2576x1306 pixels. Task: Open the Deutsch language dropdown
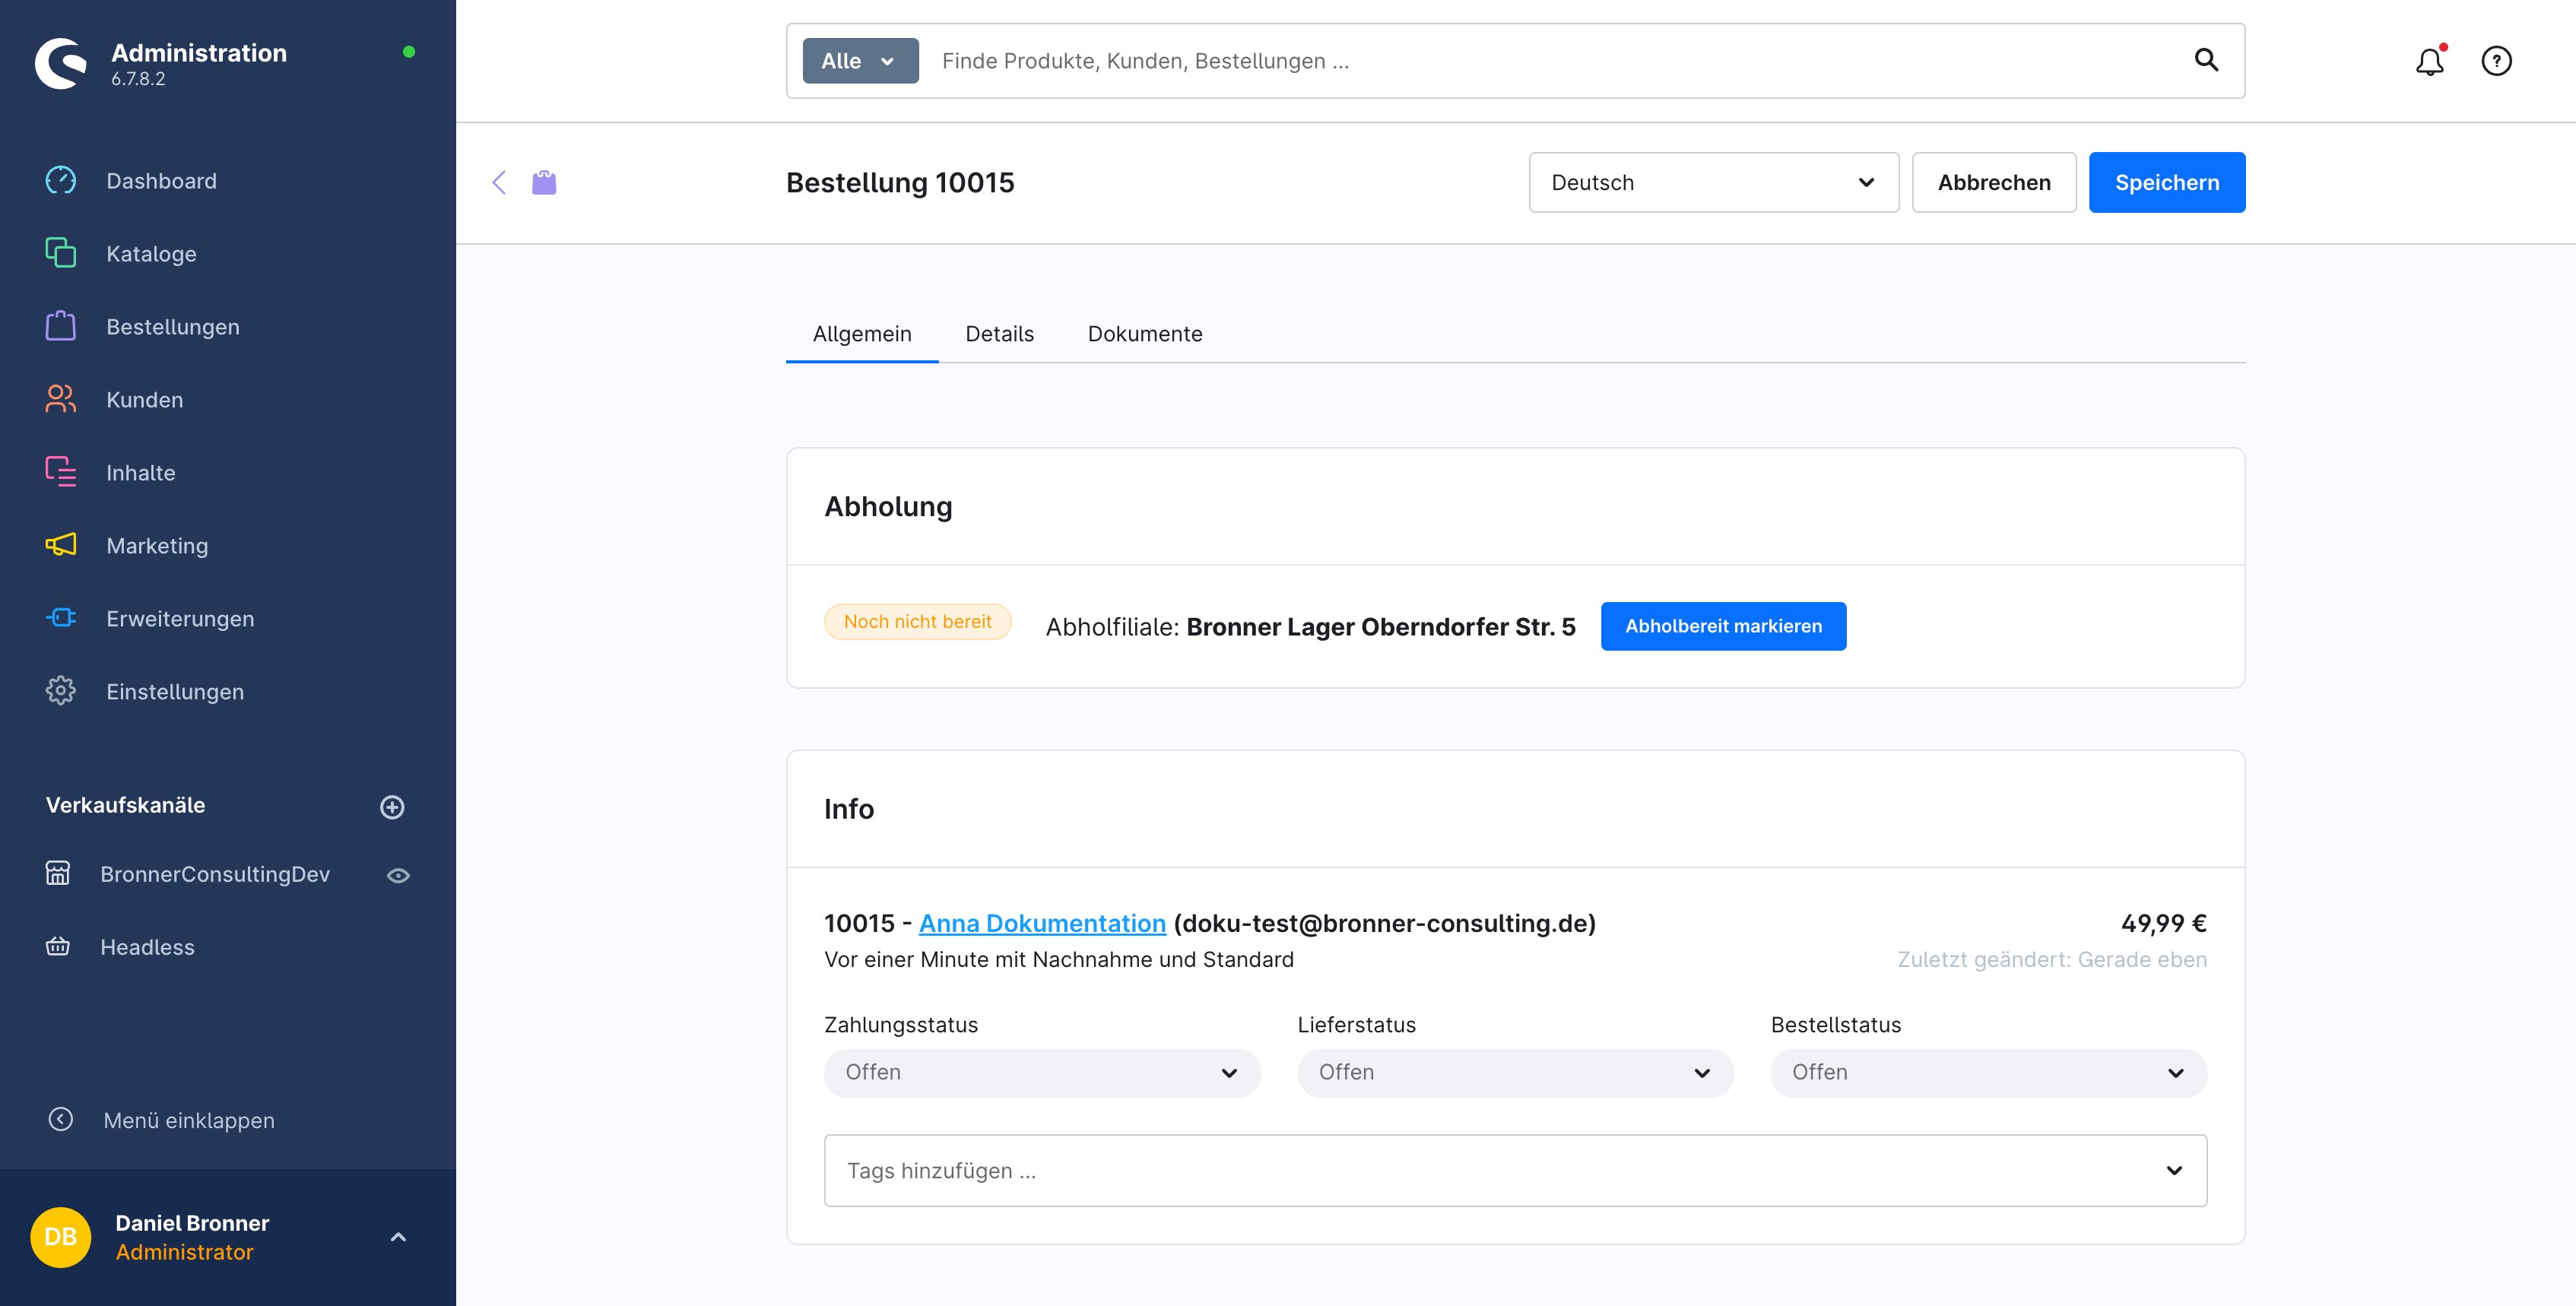point(1712,182)
